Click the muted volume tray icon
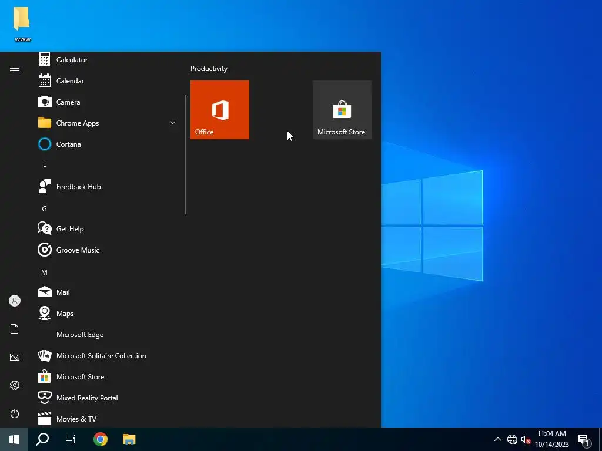Screen dimensions: 602x451 pyautogui.click(x=526, y=439)
